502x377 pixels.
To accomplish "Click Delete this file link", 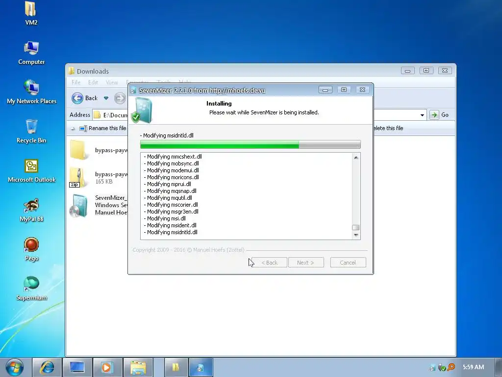I will (388, 128).
